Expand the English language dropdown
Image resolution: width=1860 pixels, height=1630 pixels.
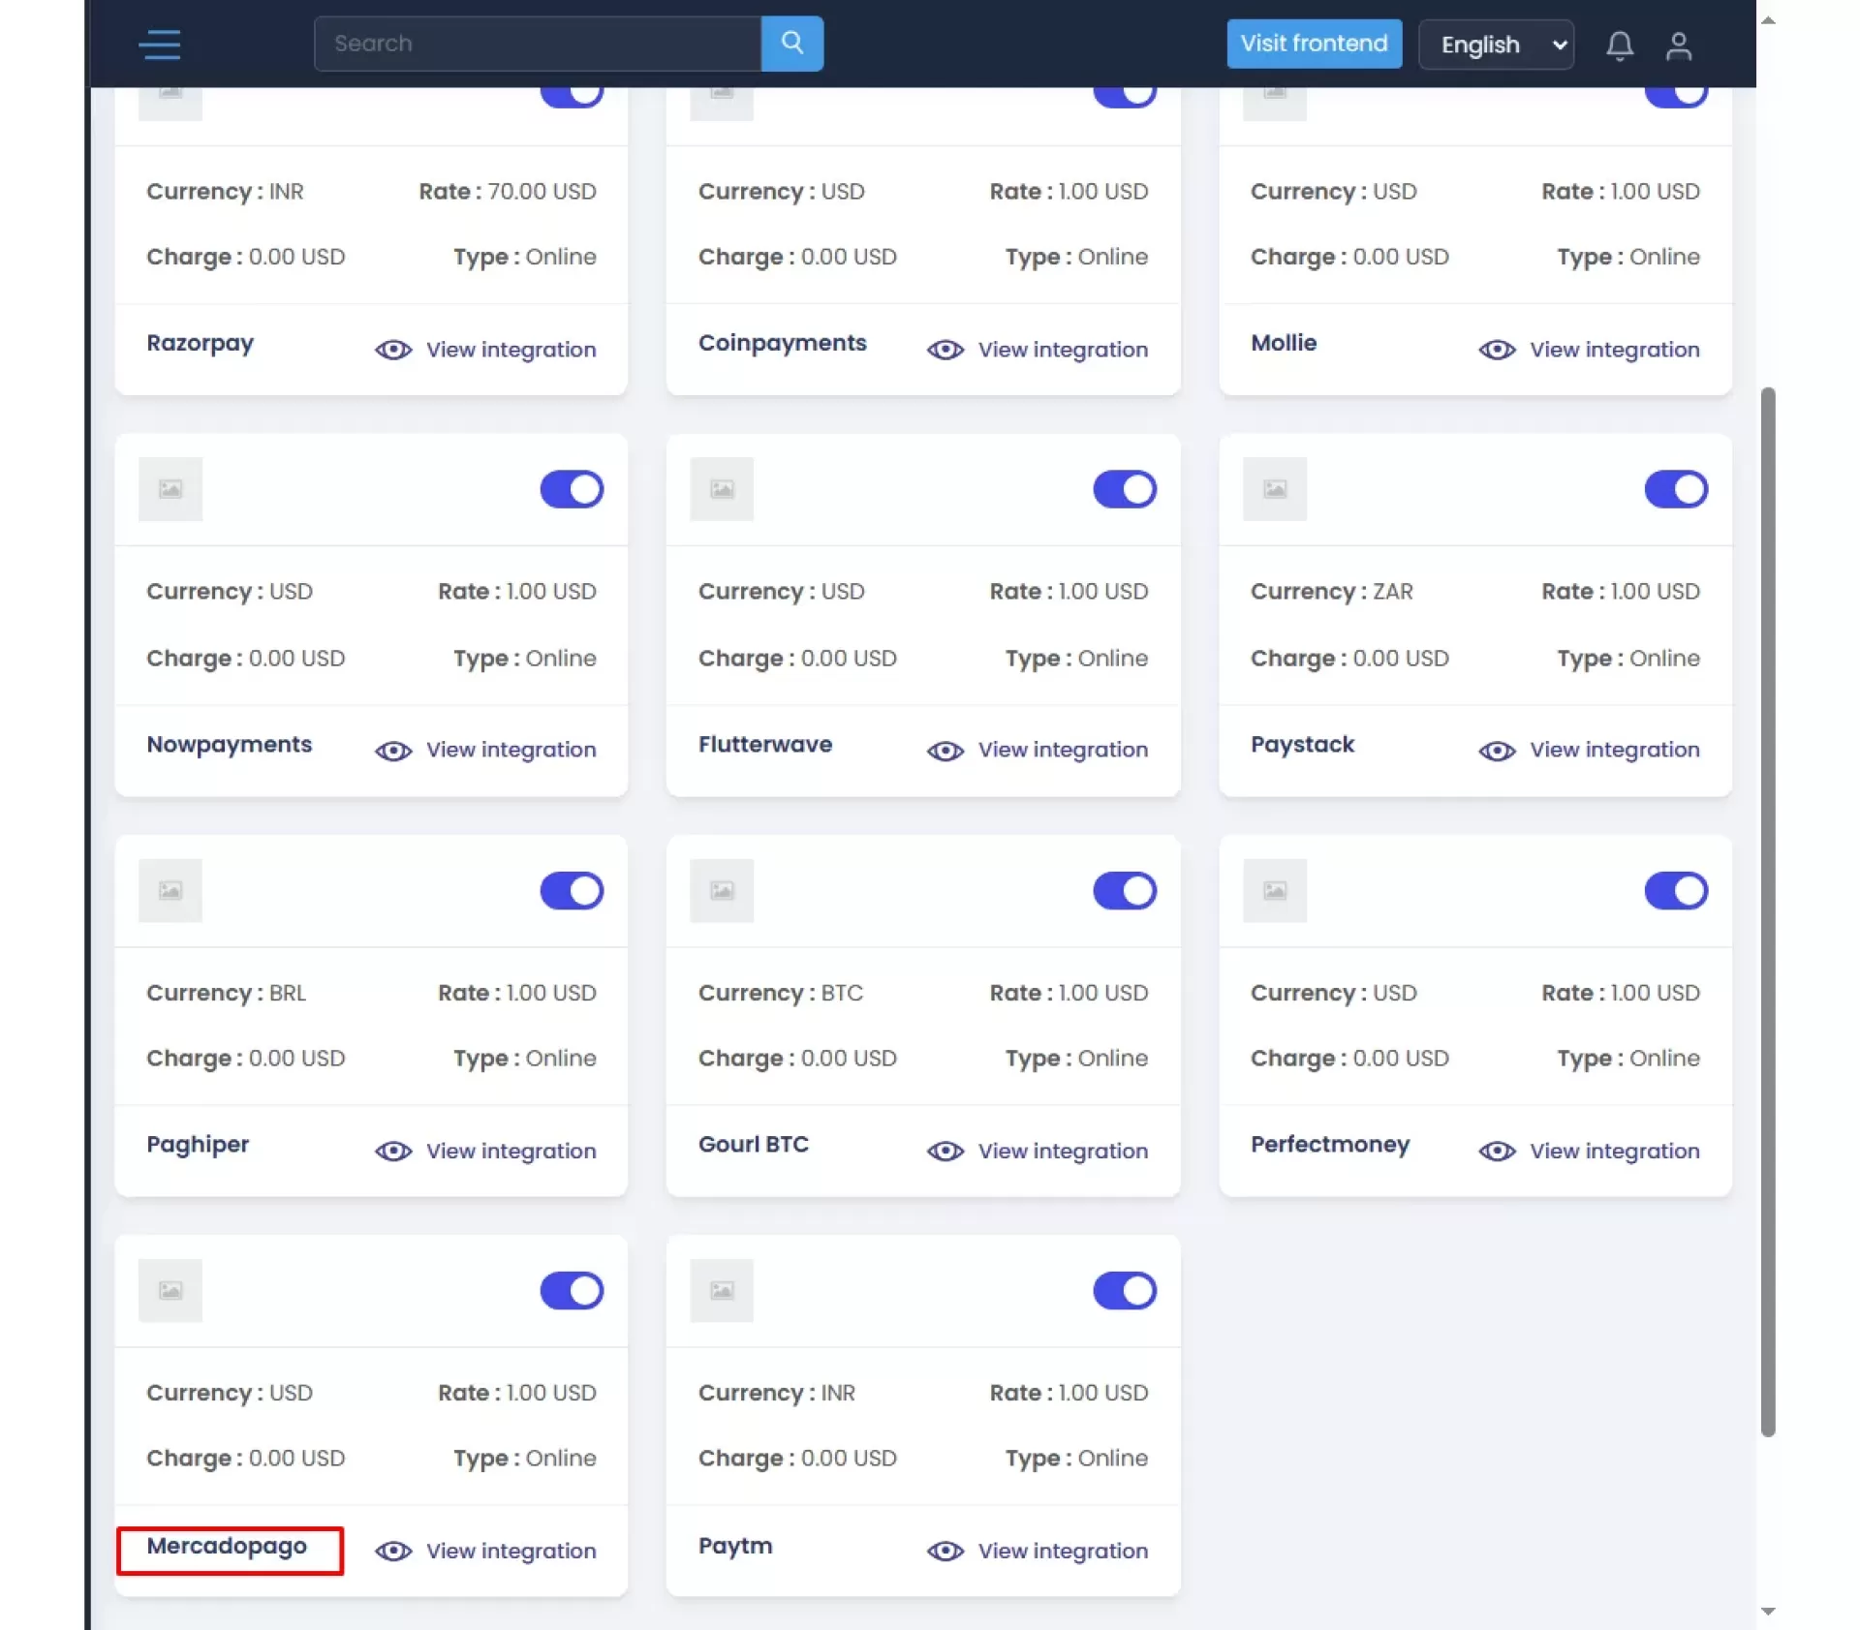click(1495, 45)
